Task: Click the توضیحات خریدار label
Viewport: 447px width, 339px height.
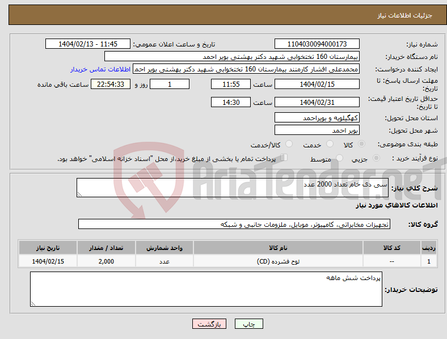Action: click(411, 290)
